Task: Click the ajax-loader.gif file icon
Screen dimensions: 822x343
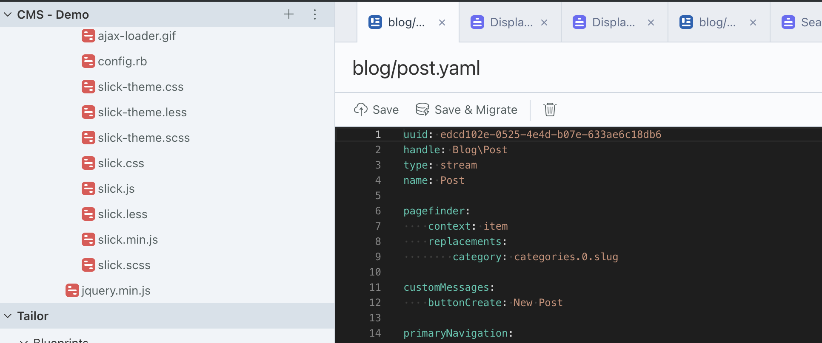Action: pos(88,36)
